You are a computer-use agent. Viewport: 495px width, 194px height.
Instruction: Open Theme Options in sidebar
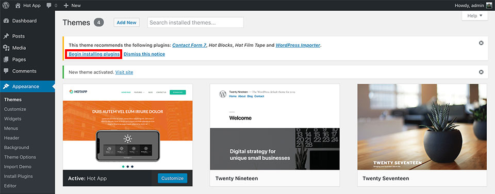[20, 157]
